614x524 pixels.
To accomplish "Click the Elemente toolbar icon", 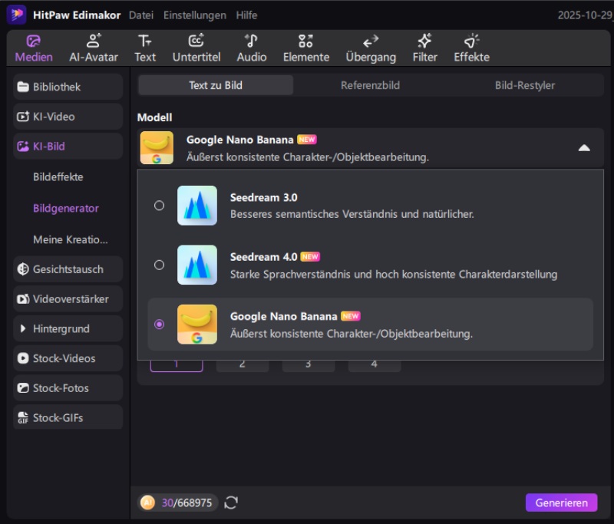I will click(305, 41).
